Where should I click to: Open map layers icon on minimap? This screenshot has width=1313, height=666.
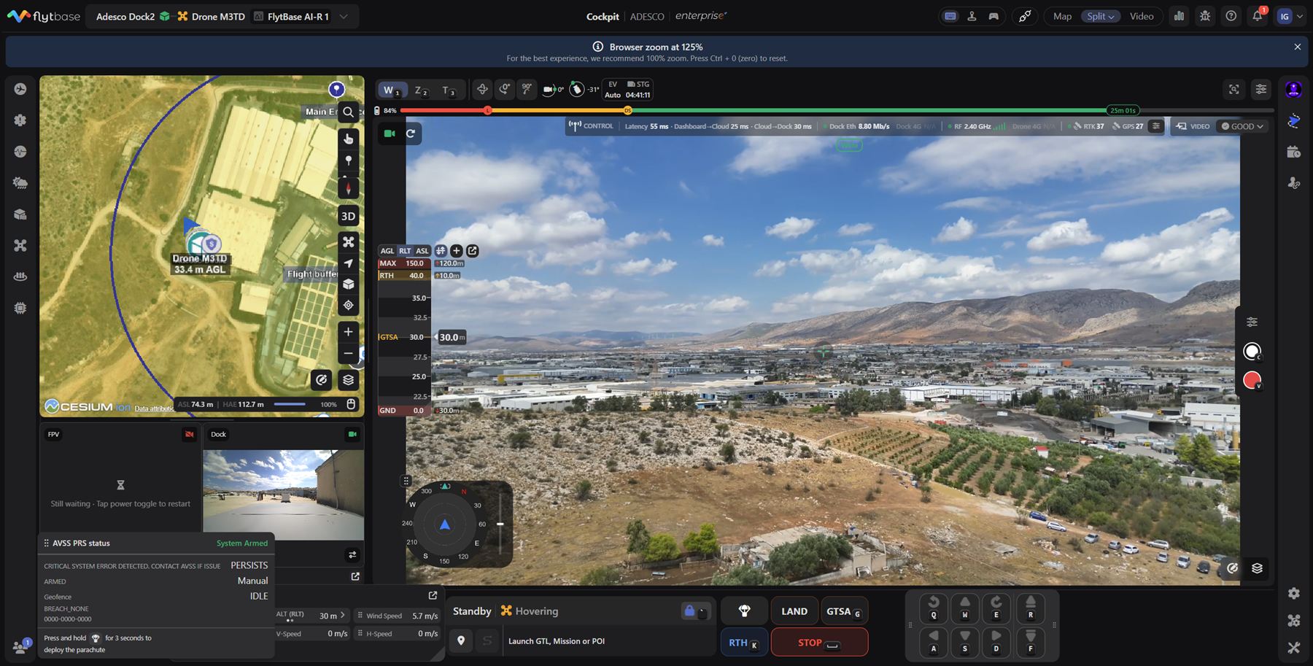tap(349, 380)
